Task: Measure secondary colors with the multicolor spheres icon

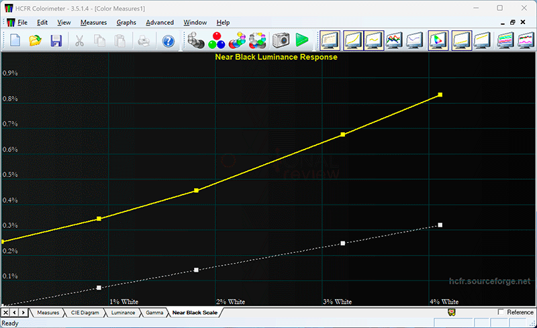Action: 238,40
